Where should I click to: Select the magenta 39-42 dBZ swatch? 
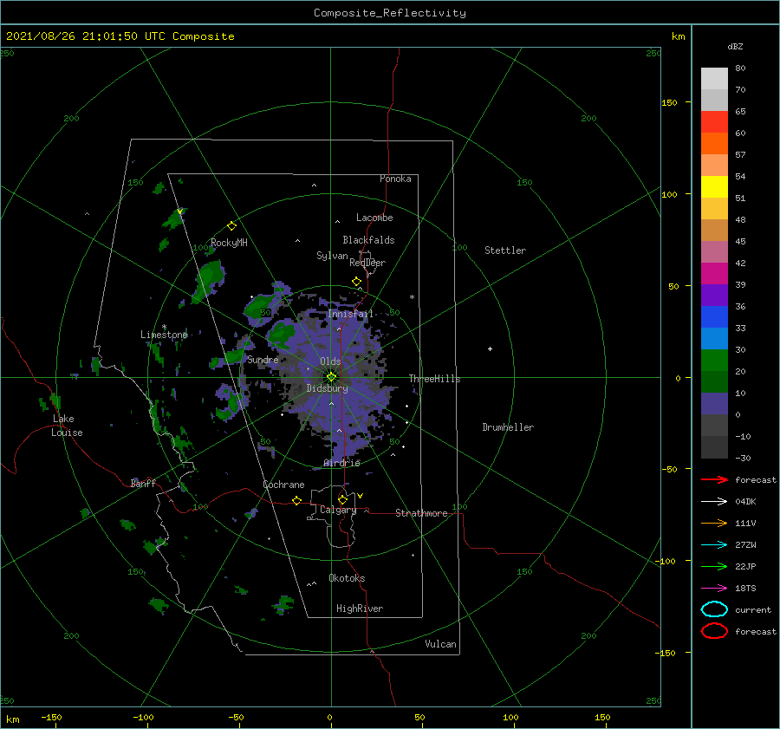coord(714,274)
